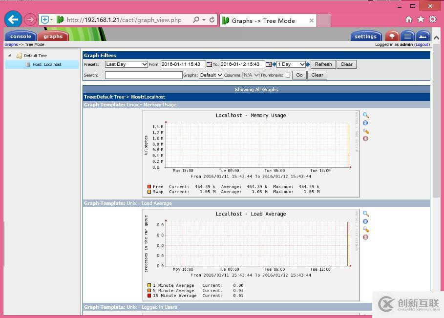Click the To date field
The image size is (444, 318).
point(242,64)
